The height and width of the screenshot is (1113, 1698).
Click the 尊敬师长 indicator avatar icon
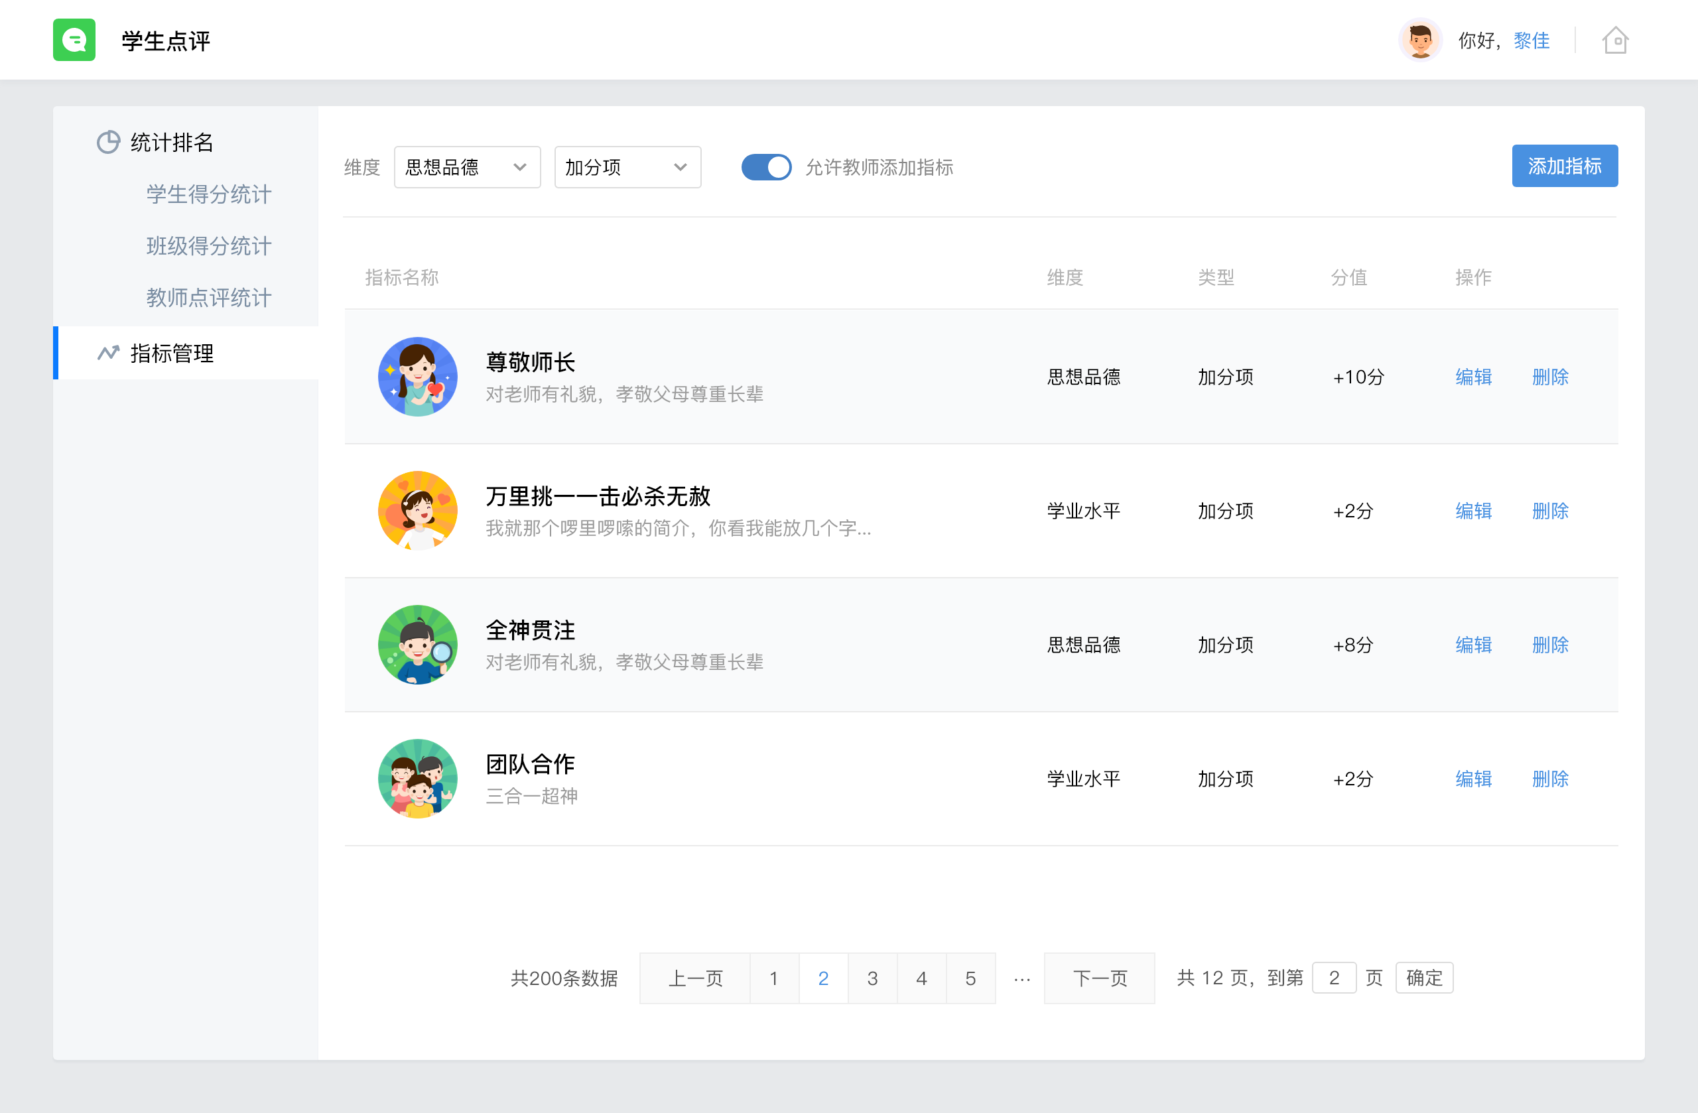[417, 376]
